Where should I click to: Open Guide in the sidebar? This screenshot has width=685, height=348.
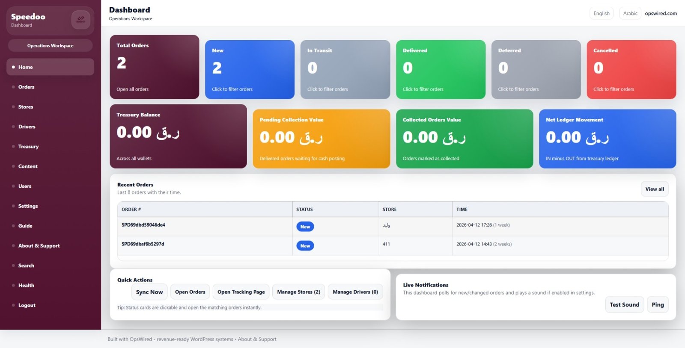pos(51,226)
